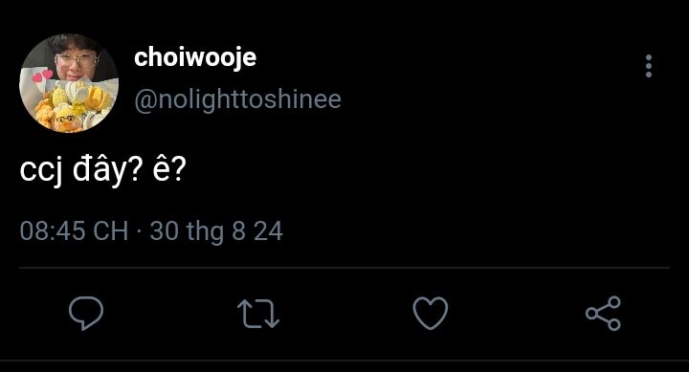Open the @nolighttoshinee handle
689x372 pixels.
tap(237, 99)
